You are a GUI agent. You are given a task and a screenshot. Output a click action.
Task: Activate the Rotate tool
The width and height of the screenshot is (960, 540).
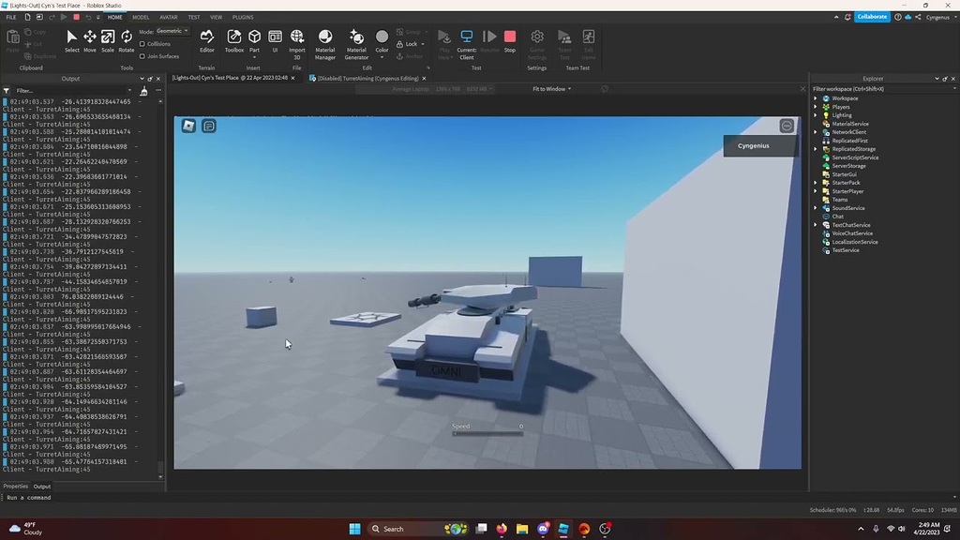[127, 39]
